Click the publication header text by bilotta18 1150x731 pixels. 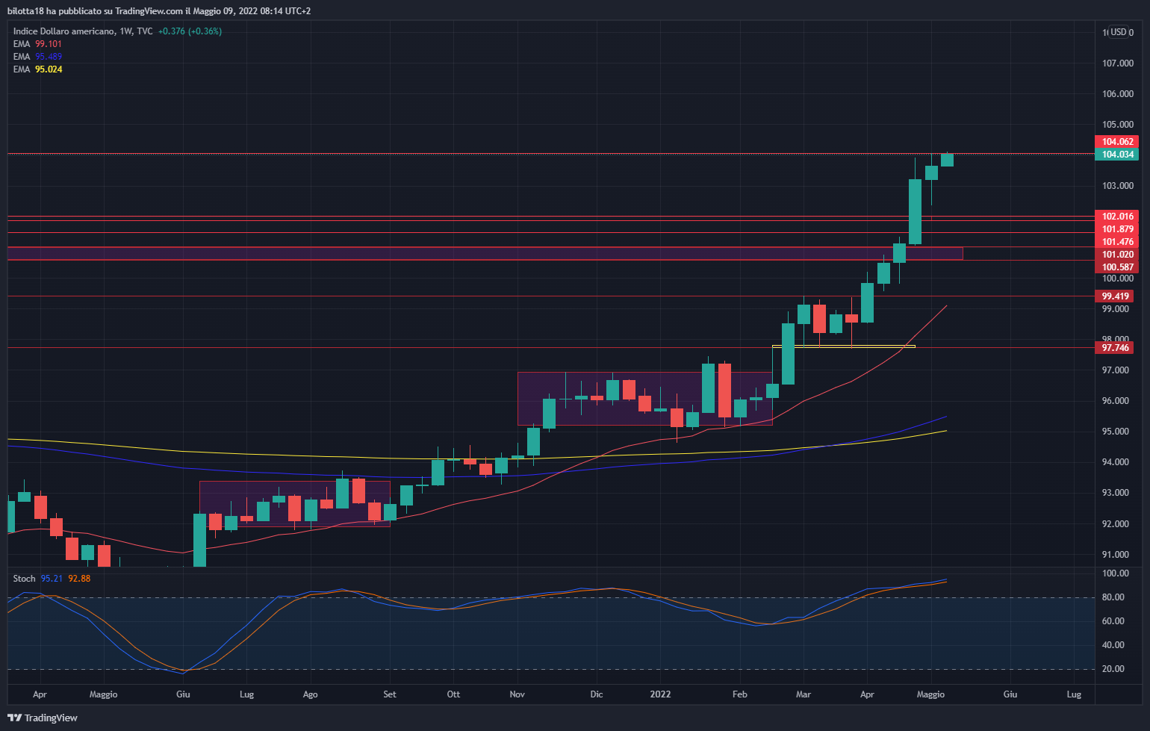pos(159,10)
